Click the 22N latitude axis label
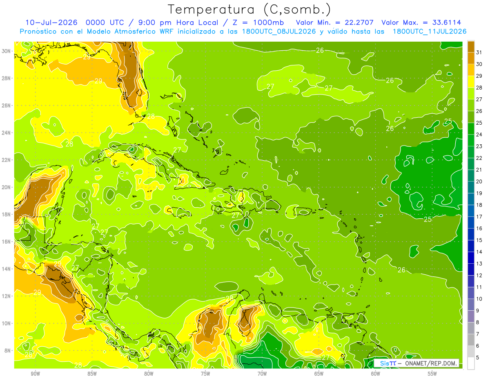 pyautogui.click(x=6, y=160)
